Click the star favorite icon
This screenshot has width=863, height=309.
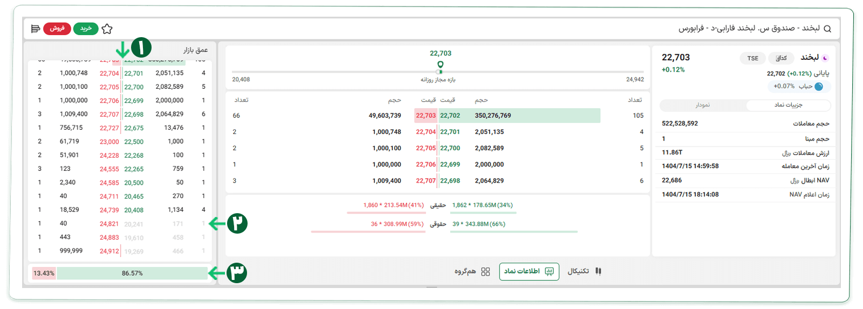point(107,29)
